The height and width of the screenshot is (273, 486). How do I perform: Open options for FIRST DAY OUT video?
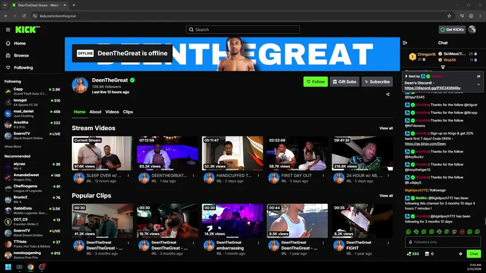[x=323, y=176]
